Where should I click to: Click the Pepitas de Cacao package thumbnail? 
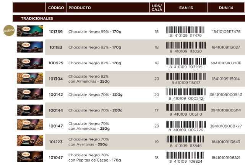pos(30,157)
